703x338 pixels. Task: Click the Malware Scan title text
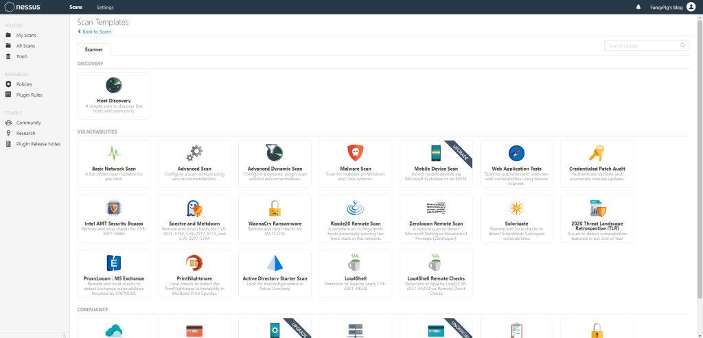tap(355, 169)
